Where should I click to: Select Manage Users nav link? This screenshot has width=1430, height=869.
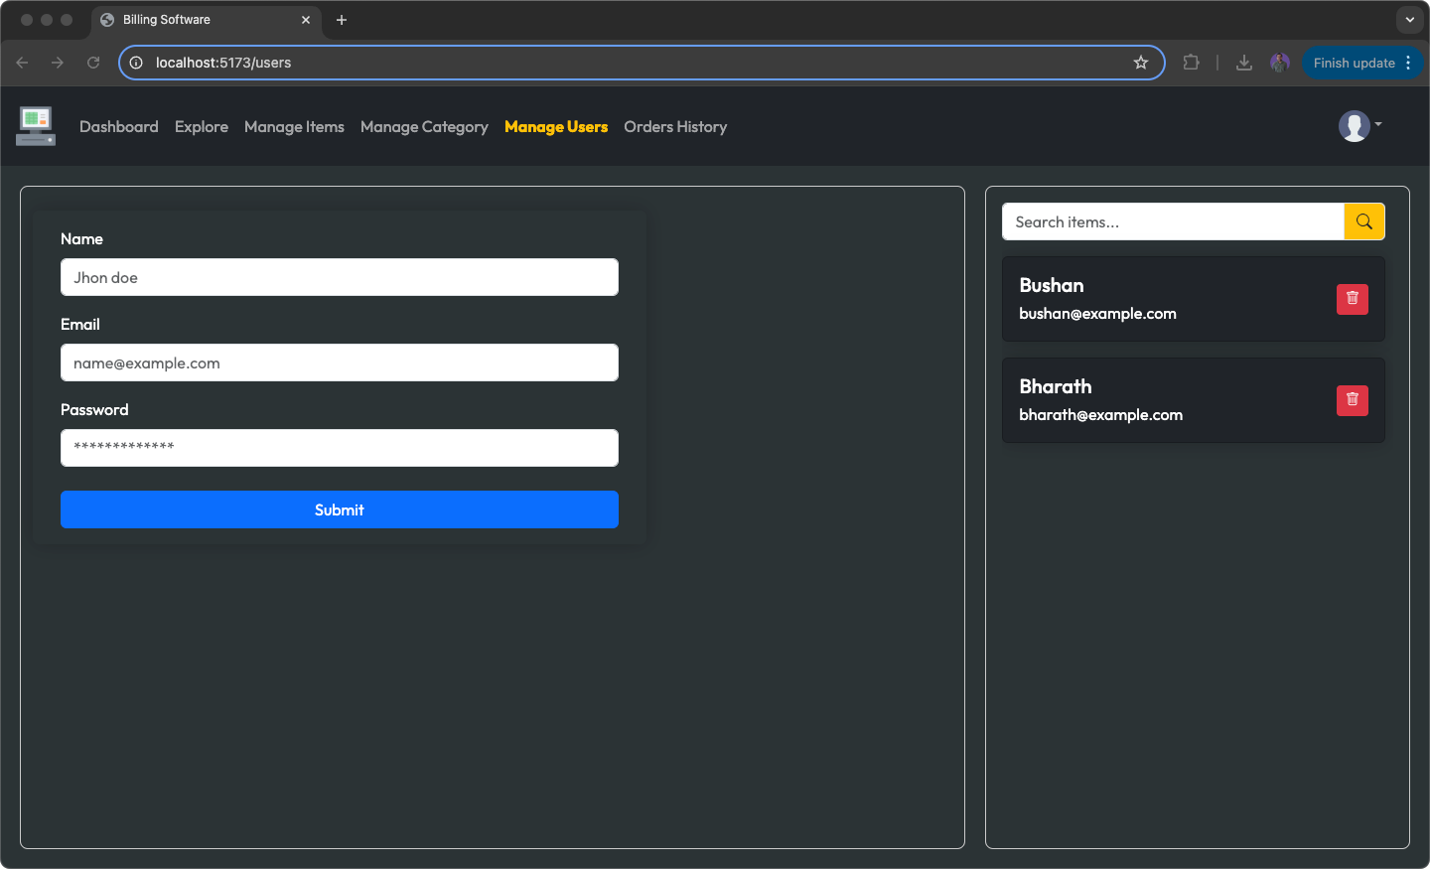[x=556, y=127]
